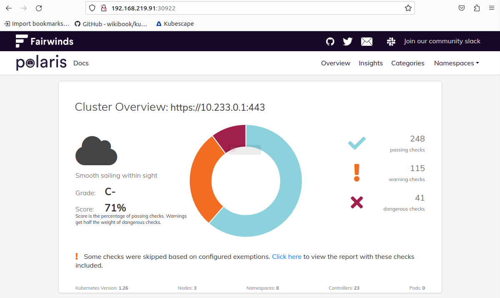Viewport: 500px width, 298px height.
Task: Click the Nodes: 3 stat
Action: tap(187, 288)
